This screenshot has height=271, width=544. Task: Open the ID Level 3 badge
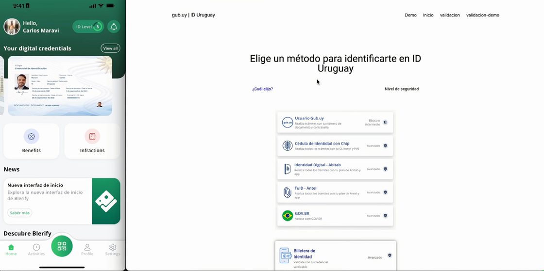coord(88,27)
